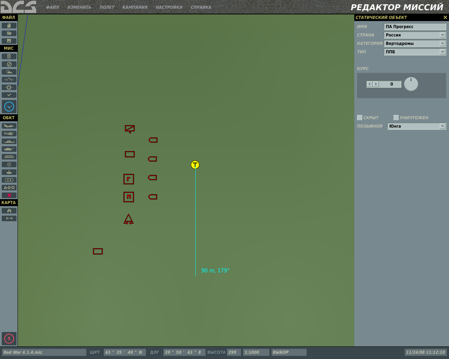This screenshot has width=449, height=359.
Task: Open the ИЗМЕНИТЬ menu
Action: click(79, 7)
